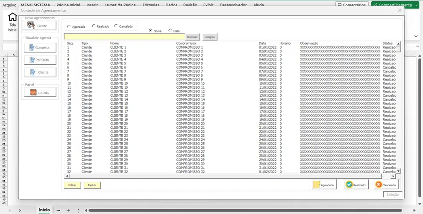
Task: Expand the Excel formula bar chevron
Action: pyautogui.click(x=417, y=46)
